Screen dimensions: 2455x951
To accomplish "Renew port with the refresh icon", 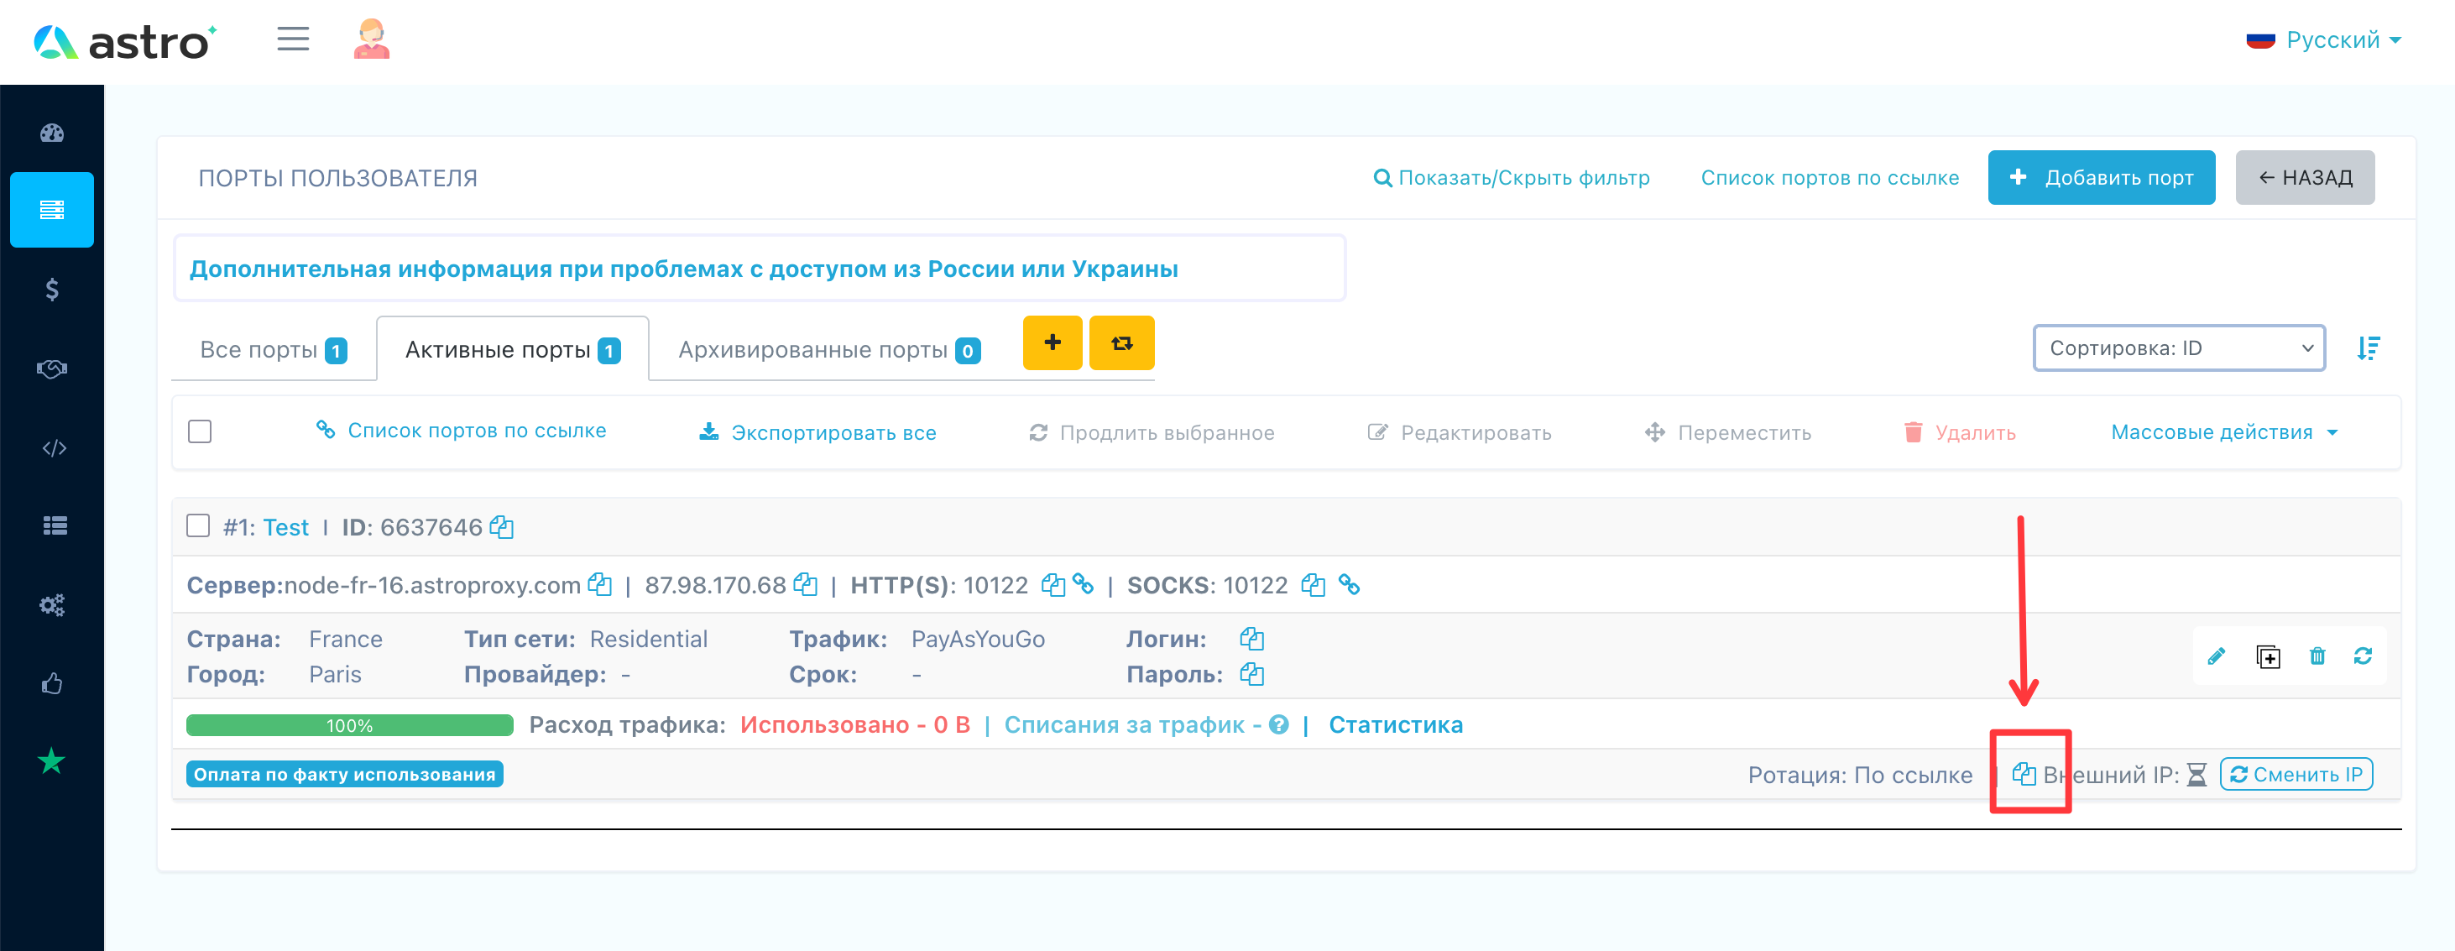I will click(2363, 656).
